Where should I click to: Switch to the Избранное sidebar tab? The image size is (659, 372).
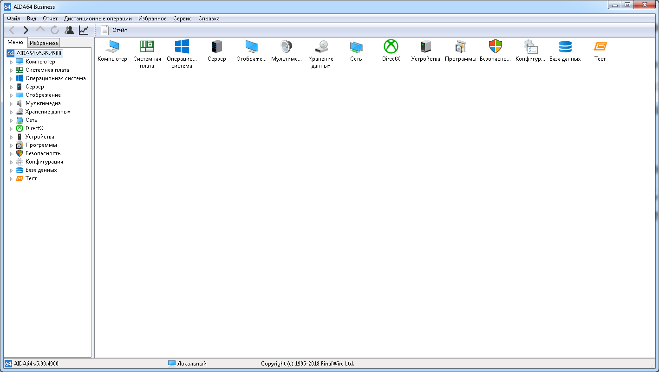pos(44,43)
